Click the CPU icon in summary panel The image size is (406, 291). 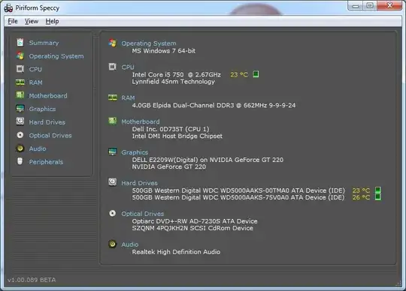click(x=112, y=67)
